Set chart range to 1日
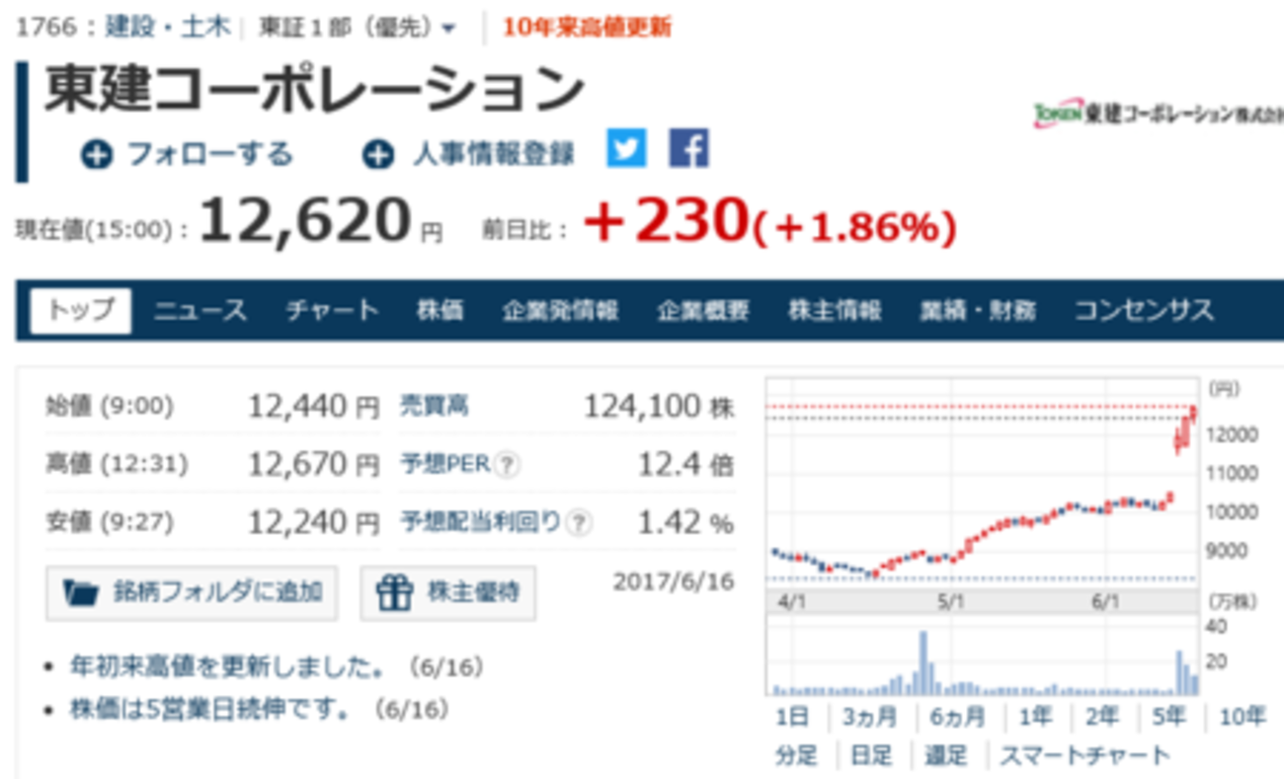Image resolution: width=1284 pixels, height=779 pixels. pyautogui.click(x=792, y=717)
